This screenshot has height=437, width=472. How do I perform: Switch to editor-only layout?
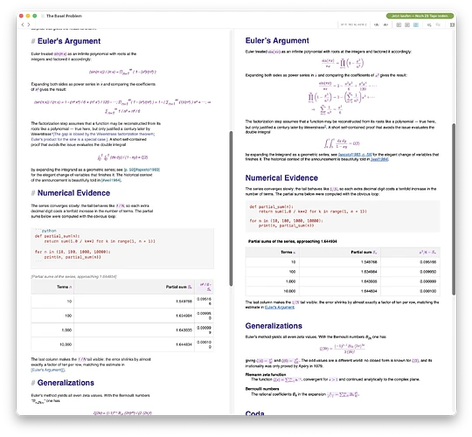point(399,25)
